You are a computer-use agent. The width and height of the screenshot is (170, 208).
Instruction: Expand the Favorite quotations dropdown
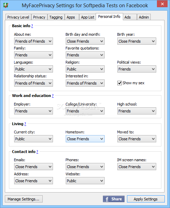tap(85, 55)
